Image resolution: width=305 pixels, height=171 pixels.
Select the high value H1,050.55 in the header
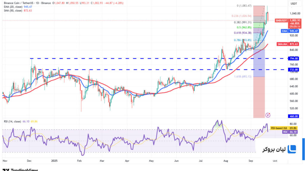(x=72, y=3)
